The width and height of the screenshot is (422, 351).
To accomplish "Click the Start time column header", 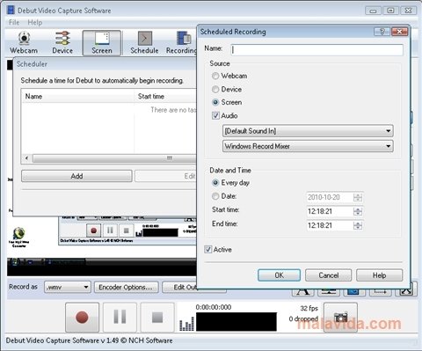I will (x=165, y=96).
